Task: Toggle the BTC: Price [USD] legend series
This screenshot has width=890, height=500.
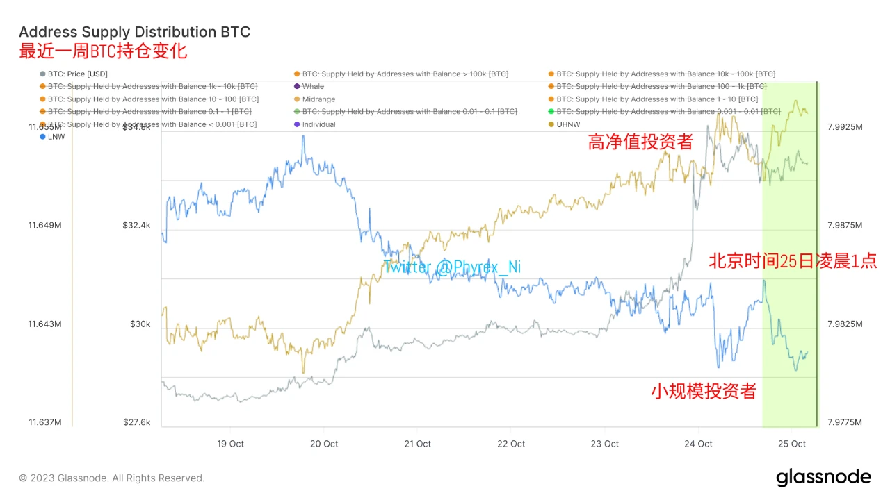Action: coord(77,74)
